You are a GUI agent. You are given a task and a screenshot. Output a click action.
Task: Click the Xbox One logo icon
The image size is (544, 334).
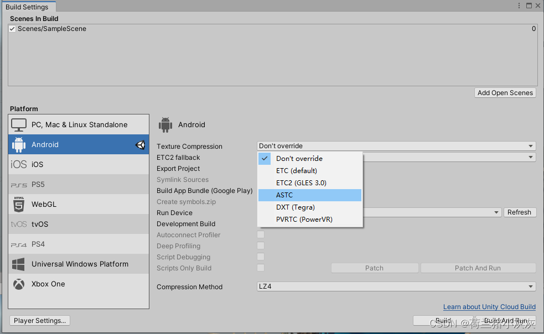tap(19, 284)
